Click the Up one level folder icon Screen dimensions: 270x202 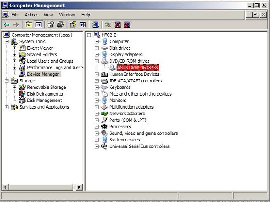tap(29, 25)
